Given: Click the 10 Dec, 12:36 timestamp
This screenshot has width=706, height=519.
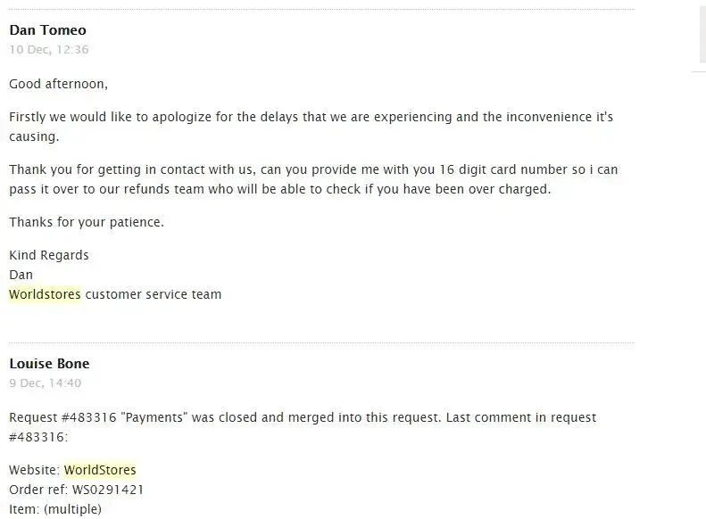Looking at the screenshot, I should [48, 50].
